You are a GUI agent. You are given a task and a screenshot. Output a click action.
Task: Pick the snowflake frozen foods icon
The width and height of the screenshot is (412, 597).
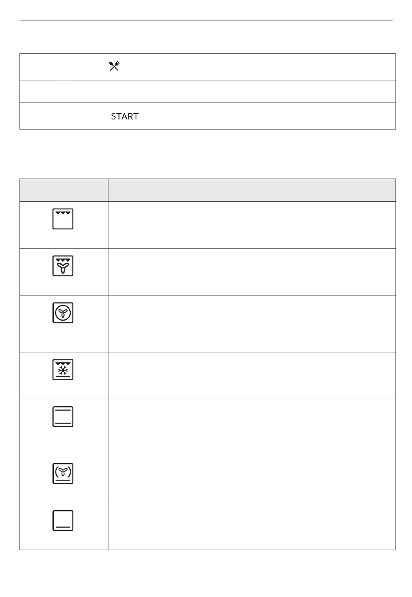click(63, 370)
